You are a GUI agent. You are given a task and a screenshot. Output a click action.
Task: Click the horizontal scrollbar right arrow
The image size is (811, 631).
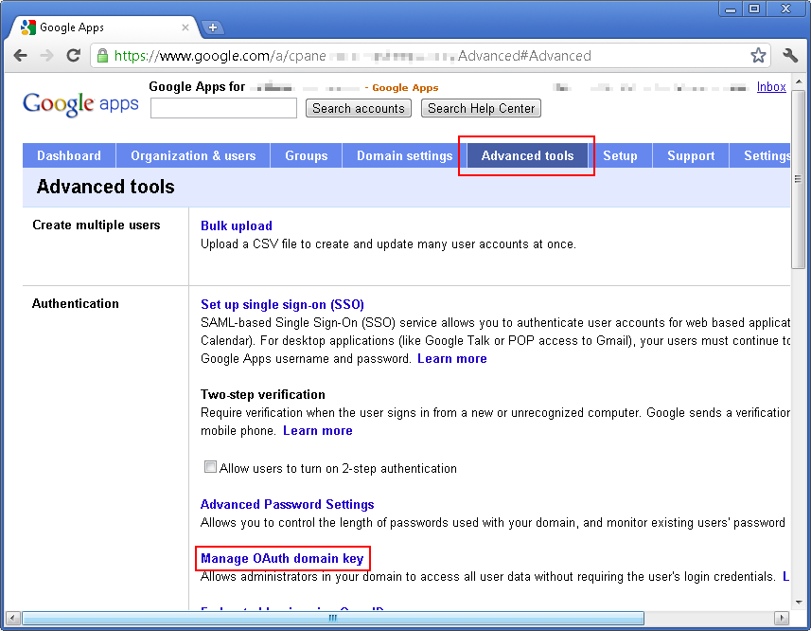tap(781, 618)
